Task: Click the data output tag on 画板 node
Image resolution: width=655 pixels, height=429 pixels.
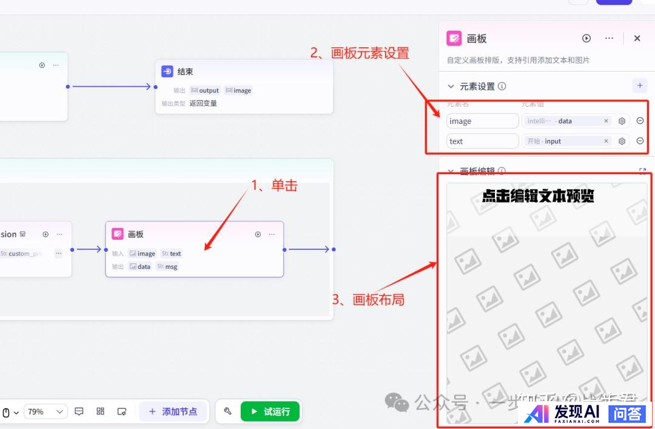Action: tap(139, 266)
